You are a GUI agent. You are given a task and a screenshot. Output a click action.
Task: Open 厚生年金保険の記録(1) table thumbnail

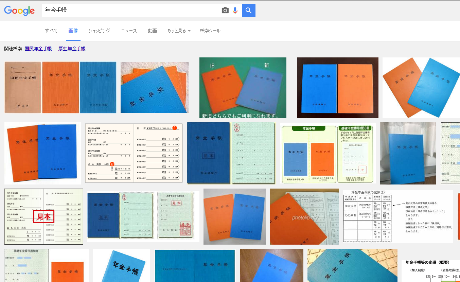tap(398, 216)
